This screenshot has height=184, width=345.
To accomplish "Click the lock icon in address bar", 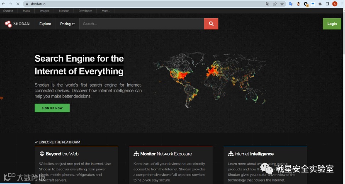I will click(27, 4).
